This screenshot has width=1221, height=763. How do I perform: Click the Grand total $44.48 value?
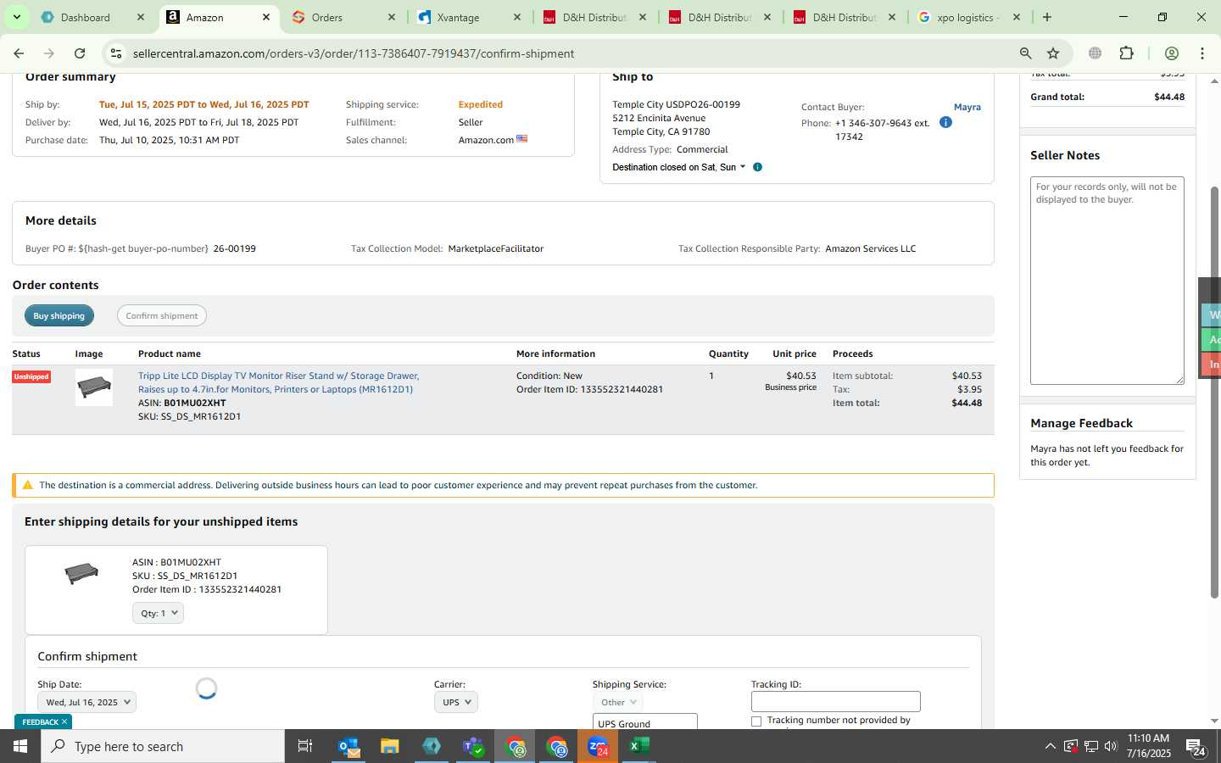pos(1169,97)
